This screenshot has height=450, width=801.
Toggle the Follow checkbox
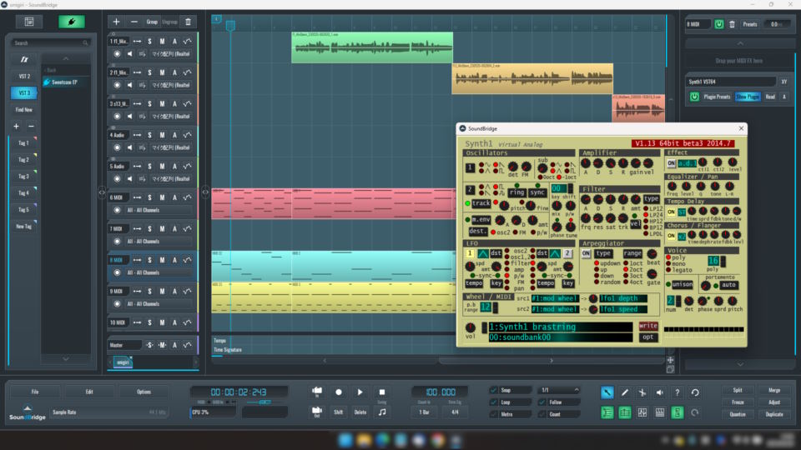tap(542, 402)
